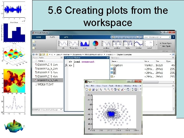Open File menu in Figure 1

click(87, 86)
